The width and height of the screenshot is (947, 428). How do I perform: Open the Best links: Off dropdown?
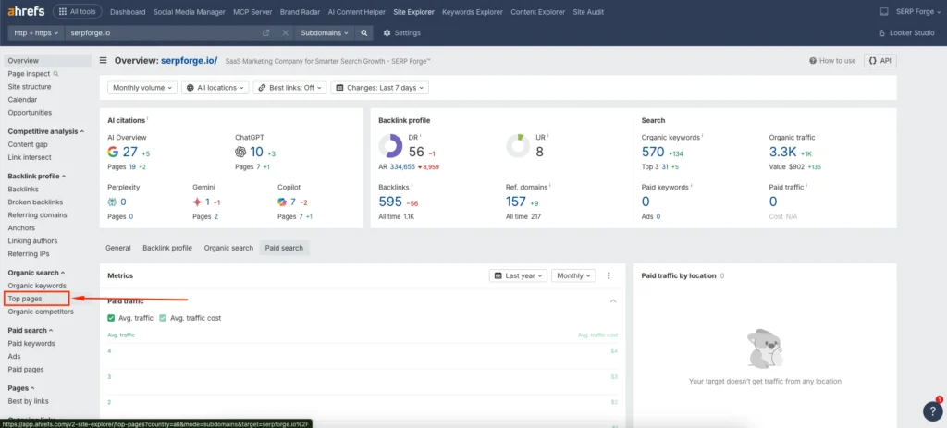289,88
